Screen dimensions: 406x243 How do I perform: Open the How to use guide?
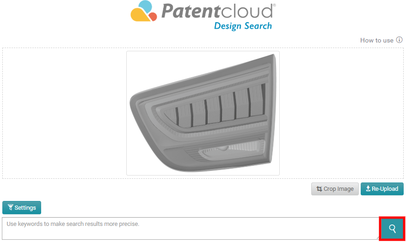pyautogui.click(x=377, y=40)
